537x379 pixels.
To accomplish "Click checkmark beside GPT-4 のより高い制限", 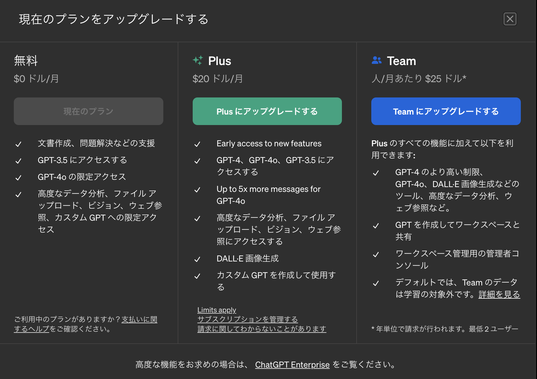I will tap(376, 173).
